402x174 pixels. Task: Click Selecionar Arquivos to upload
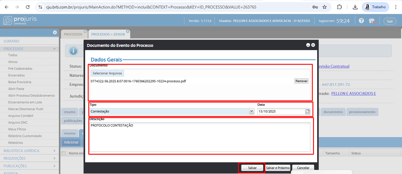[x=107, y=73]
